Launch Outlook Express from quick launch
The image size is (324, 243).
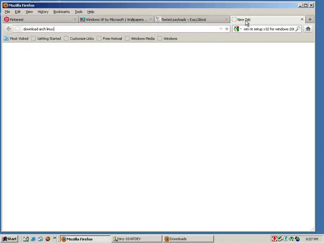point(40,239)
